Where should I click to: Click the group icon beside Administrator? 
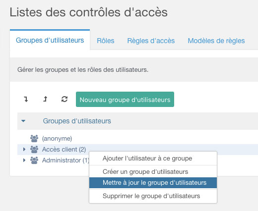(34, 160)
